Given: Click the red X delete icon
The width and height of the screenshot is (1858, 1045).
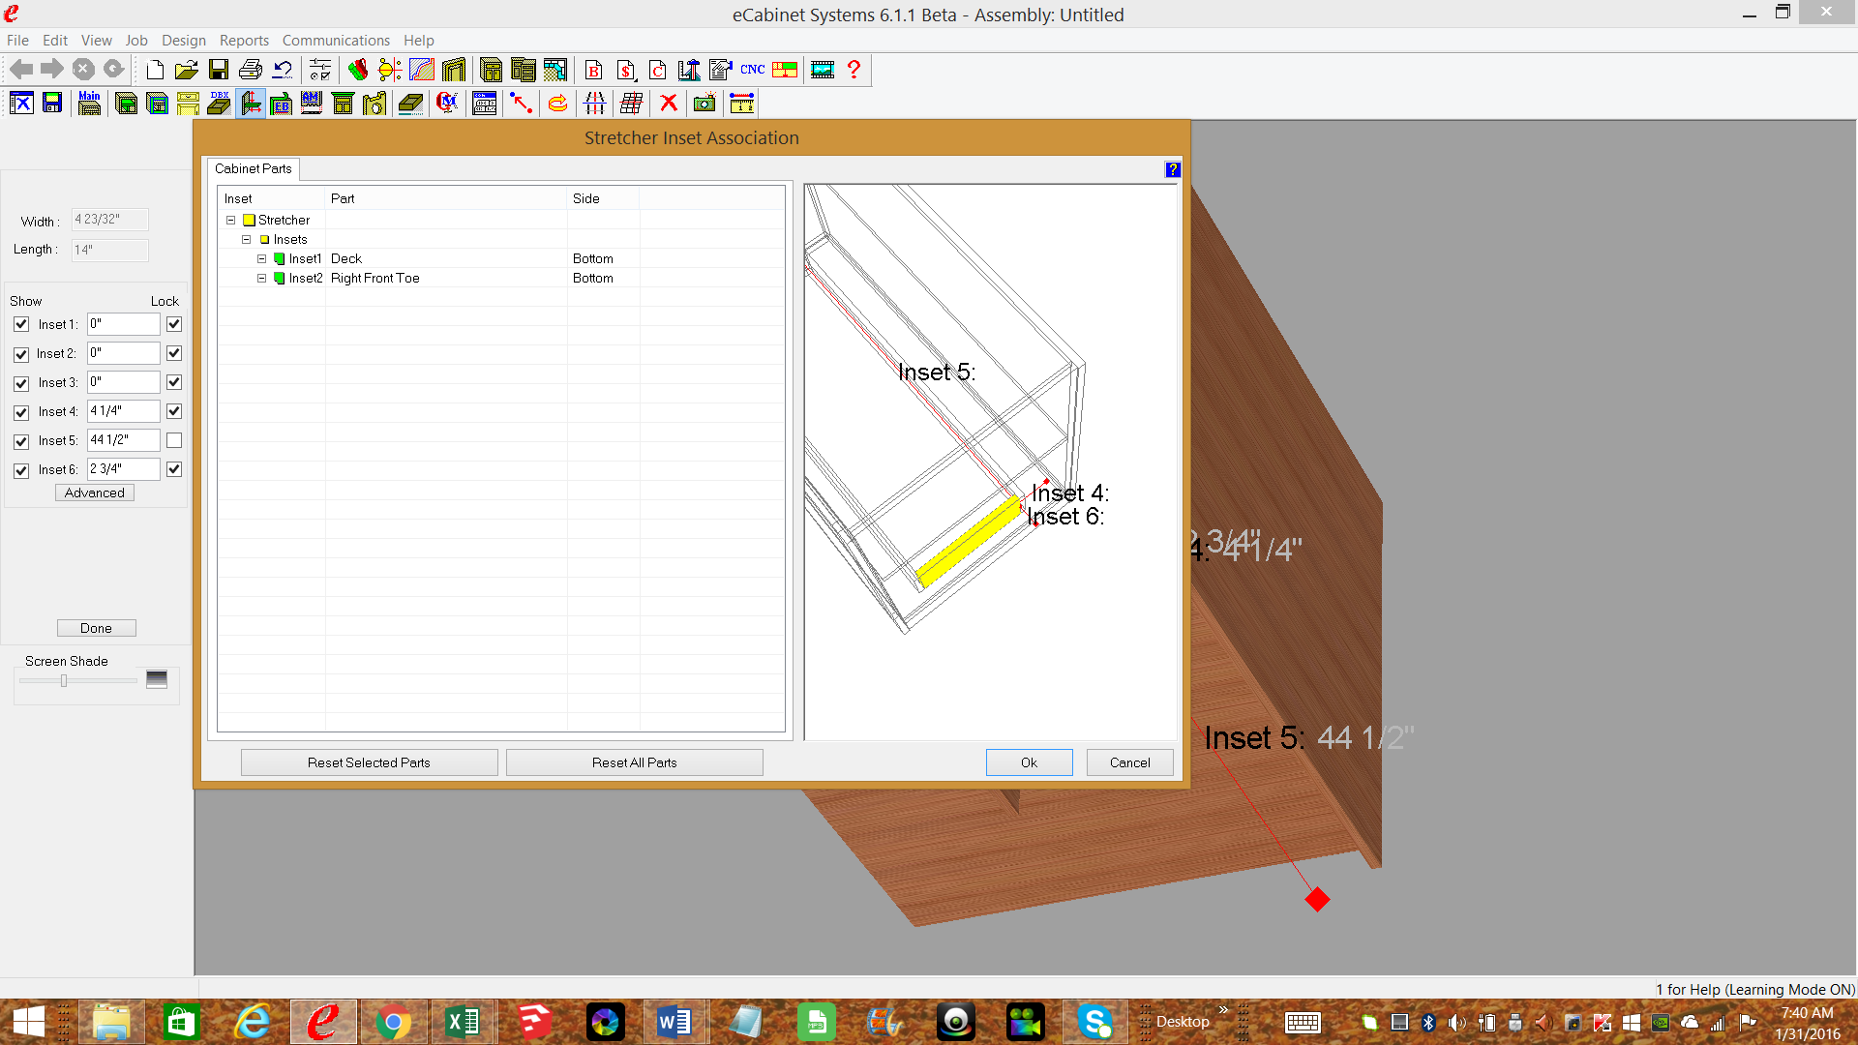Looking at the screenshot, I should 668,103.
